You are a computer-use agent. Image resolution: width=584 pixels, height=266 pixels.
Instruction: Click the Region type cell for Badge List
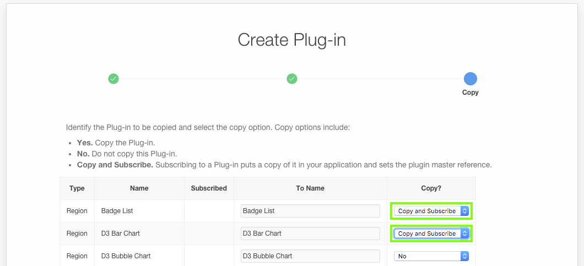pos(77,211)
